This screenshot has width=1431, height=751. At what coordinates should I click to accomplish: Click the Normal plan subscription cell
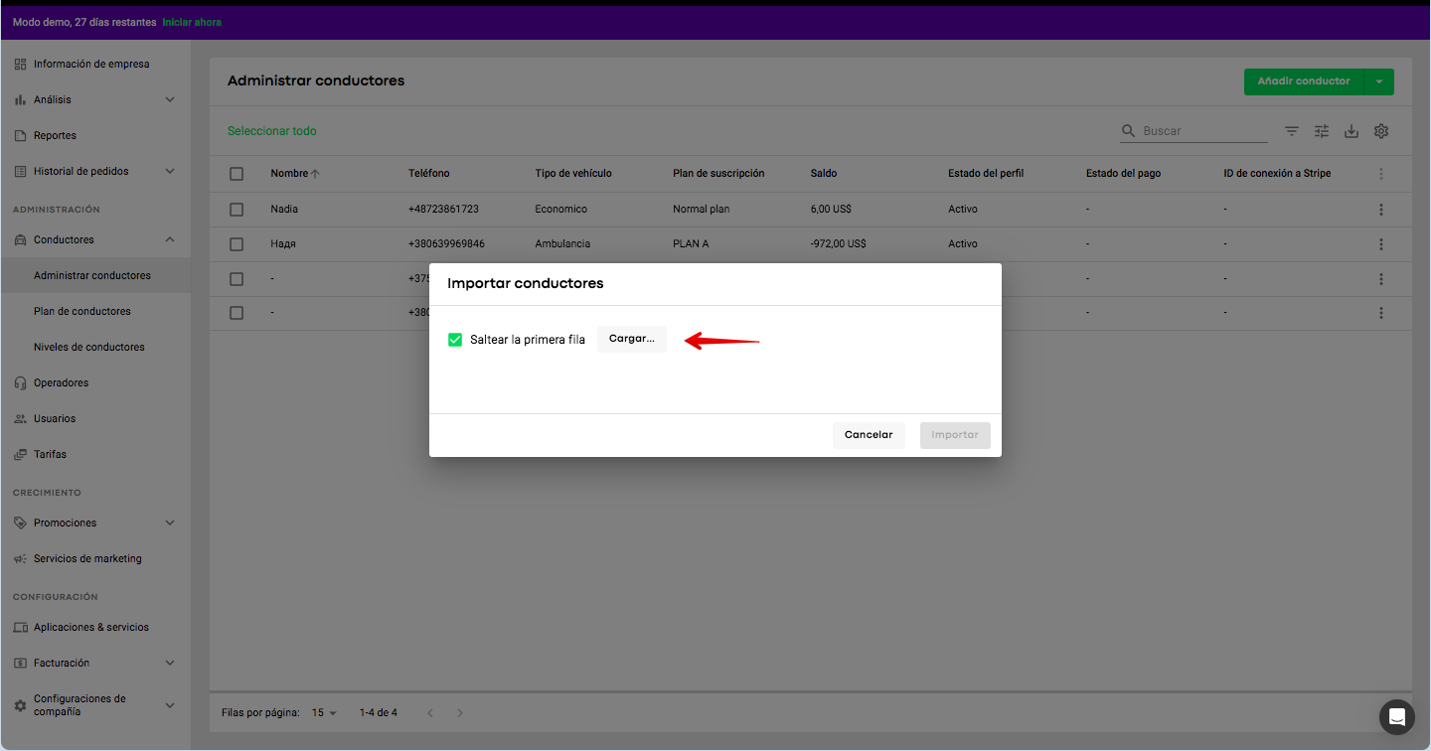702,210
